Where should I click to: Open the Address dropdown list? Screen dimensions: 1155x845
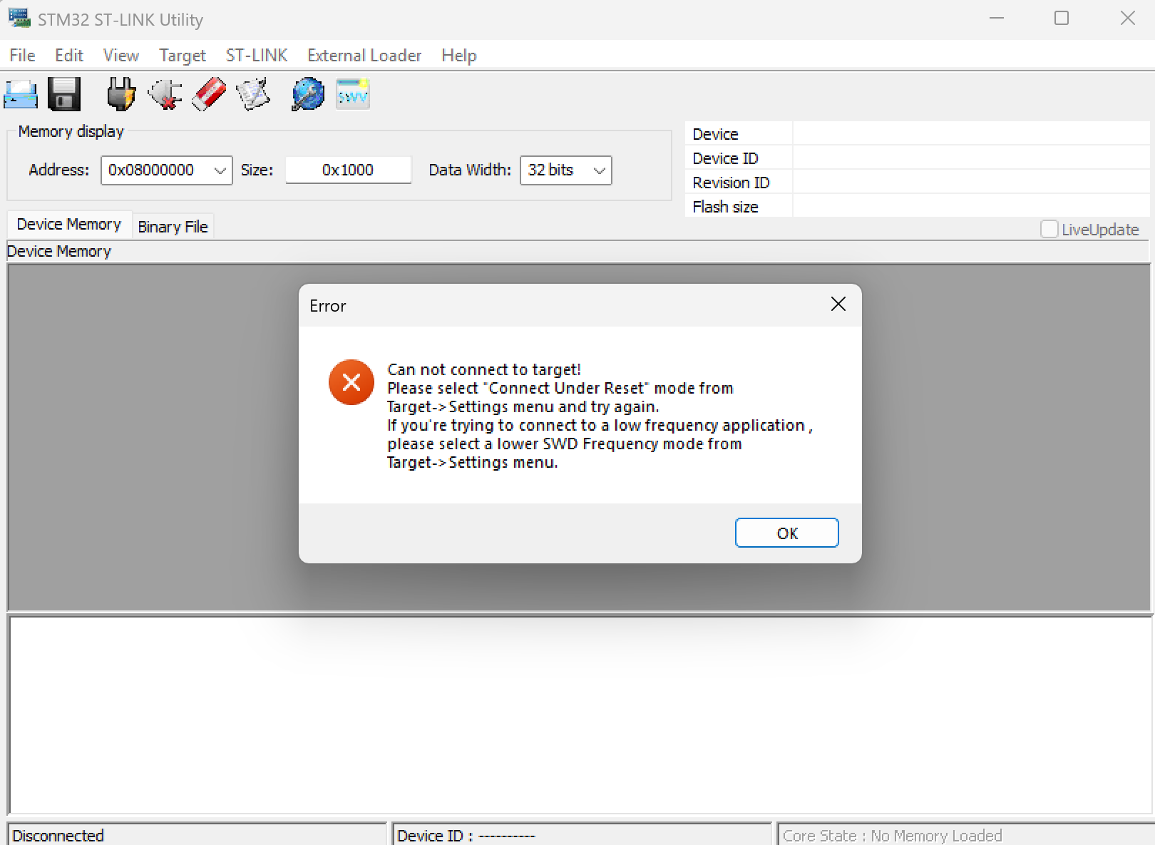[219, 170]
